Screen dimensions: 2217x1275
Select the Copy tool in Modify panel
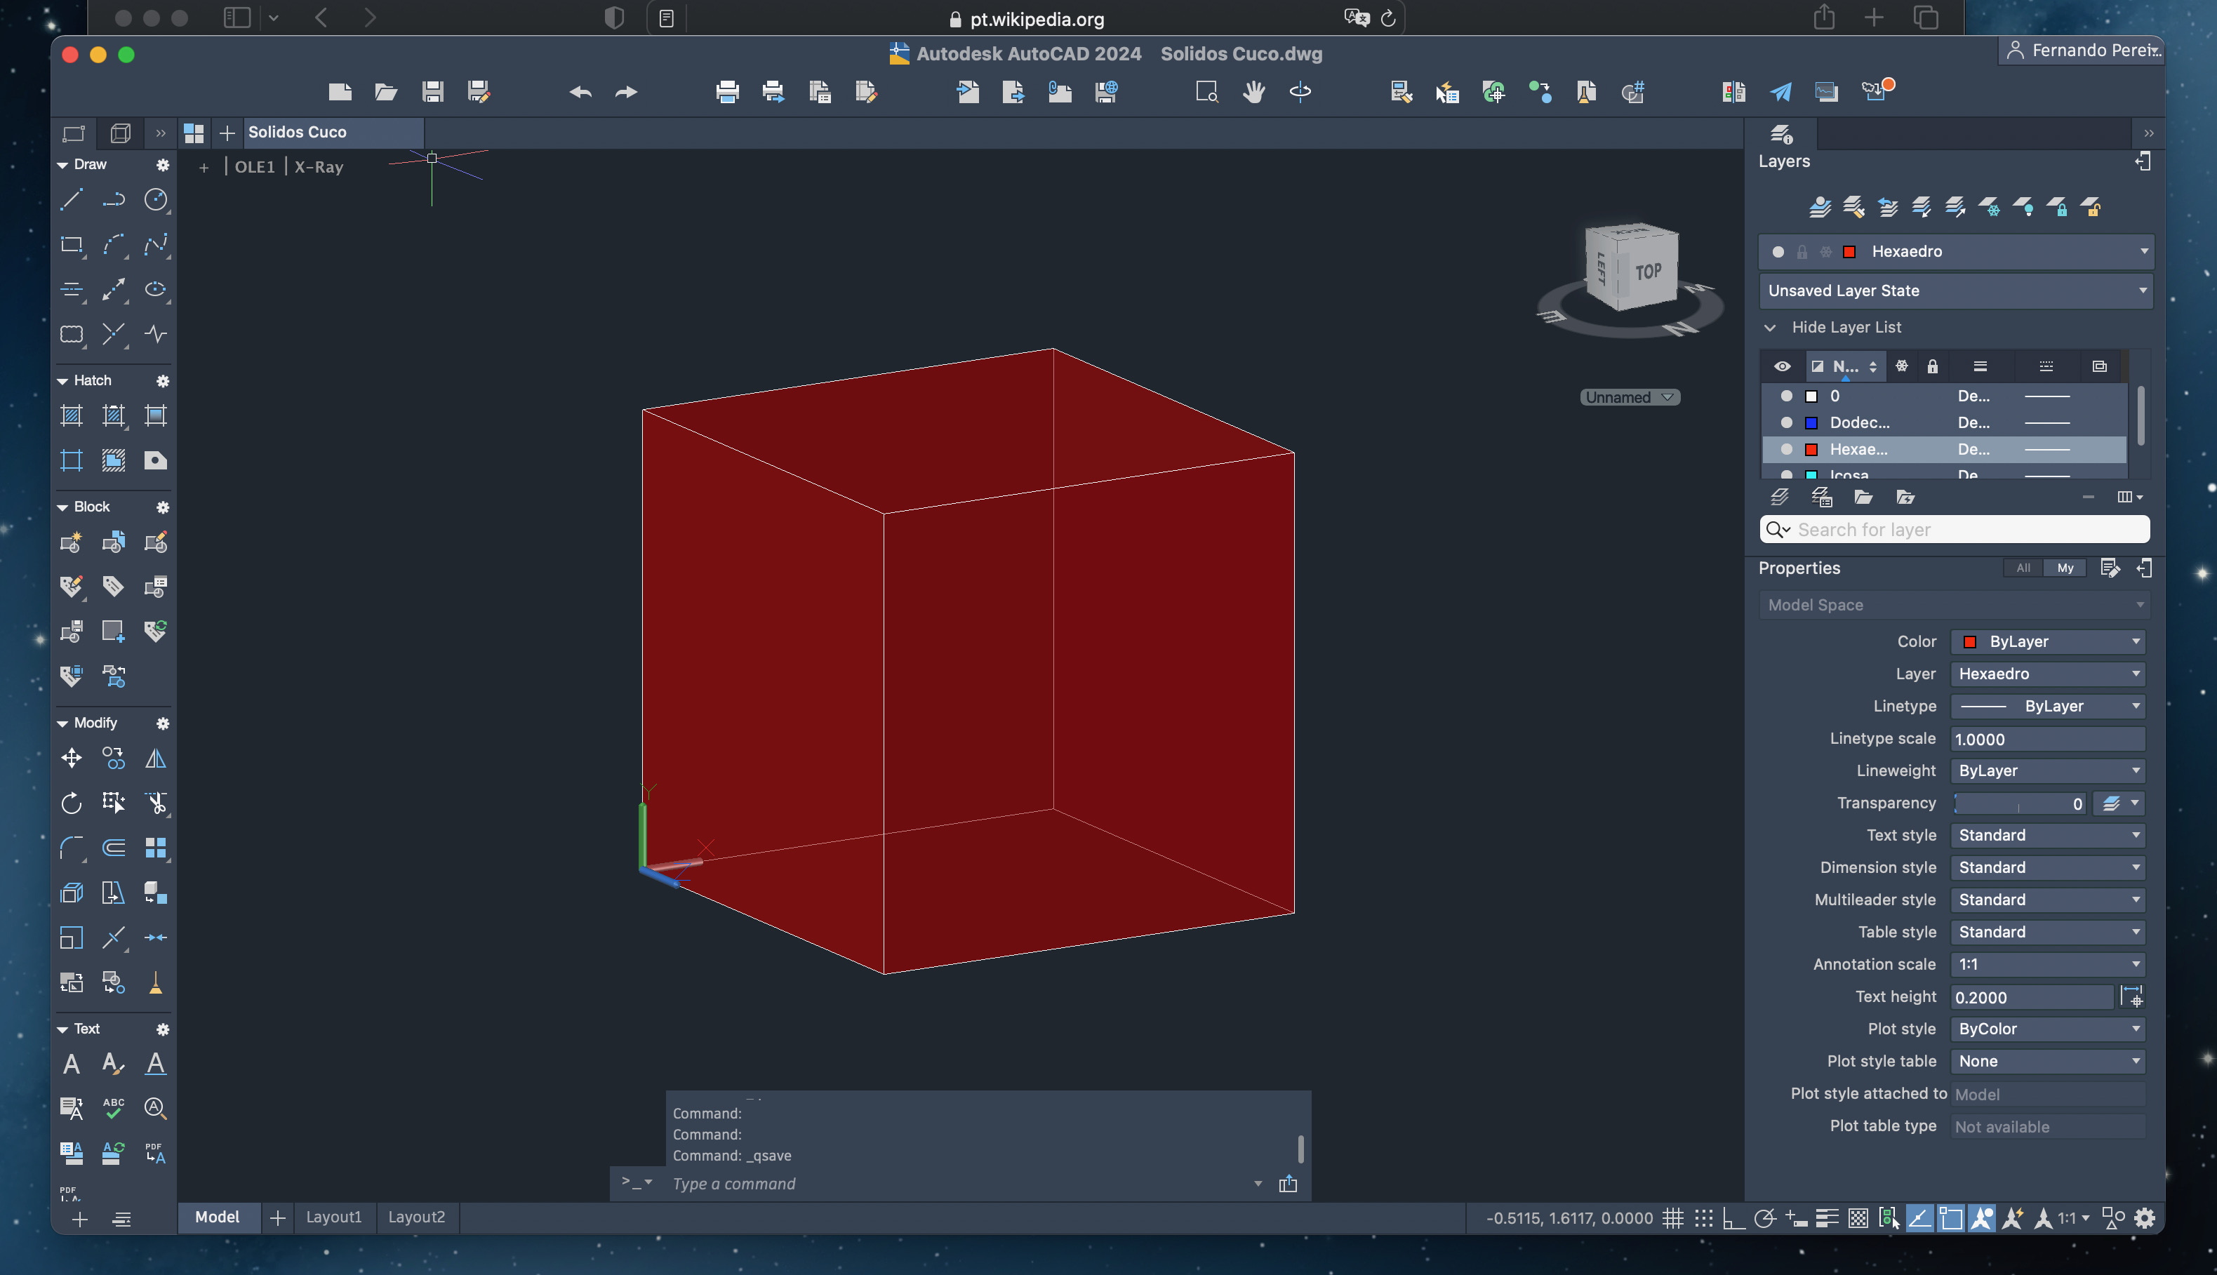click(x=113, y=757)
